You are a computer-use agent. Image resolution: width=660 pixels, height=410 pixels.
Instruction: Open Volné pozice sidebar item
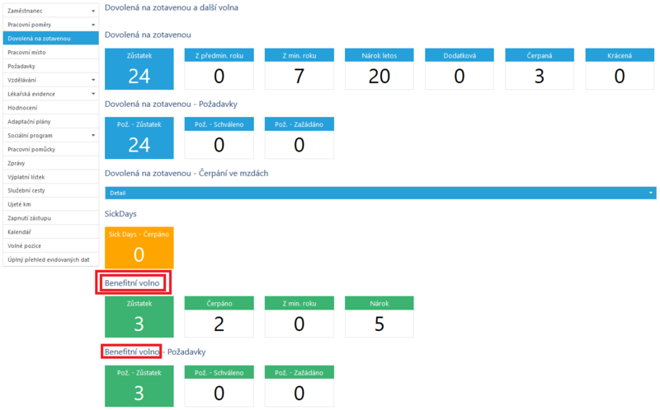tap(50, 245)
